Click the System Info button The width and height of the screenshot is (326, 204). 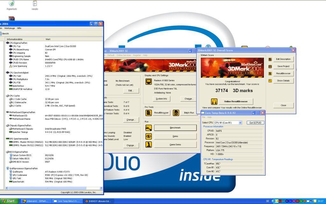(161, 99)
